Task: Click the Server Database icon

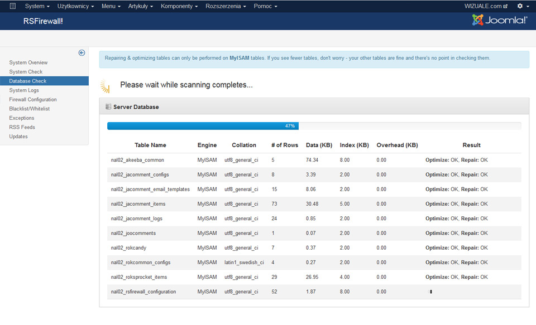Action: (108, 106)
